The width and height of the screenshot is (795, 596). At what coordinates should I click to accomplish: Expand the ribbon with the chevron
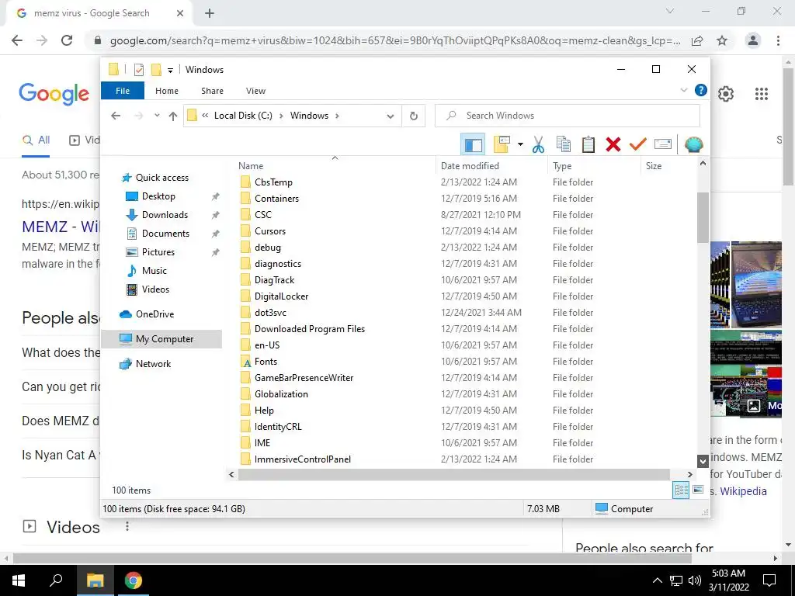click(x=683, y=90)
